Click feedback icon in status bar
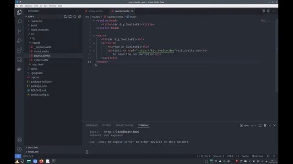This screenshot has height=164, width=293. pyautogui.click(x=268, y=156)
